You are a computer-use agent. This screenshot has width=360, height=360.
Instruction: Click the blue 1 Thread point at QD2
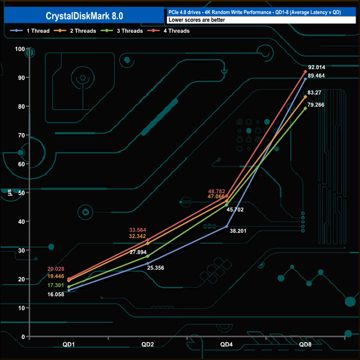(x=148, y=264)
